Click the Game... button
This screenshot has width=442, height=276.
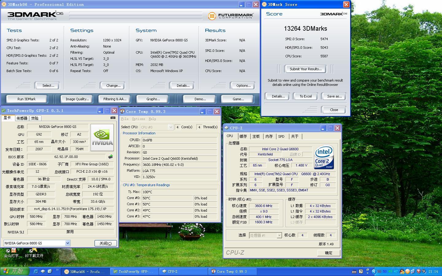(238, 99)
